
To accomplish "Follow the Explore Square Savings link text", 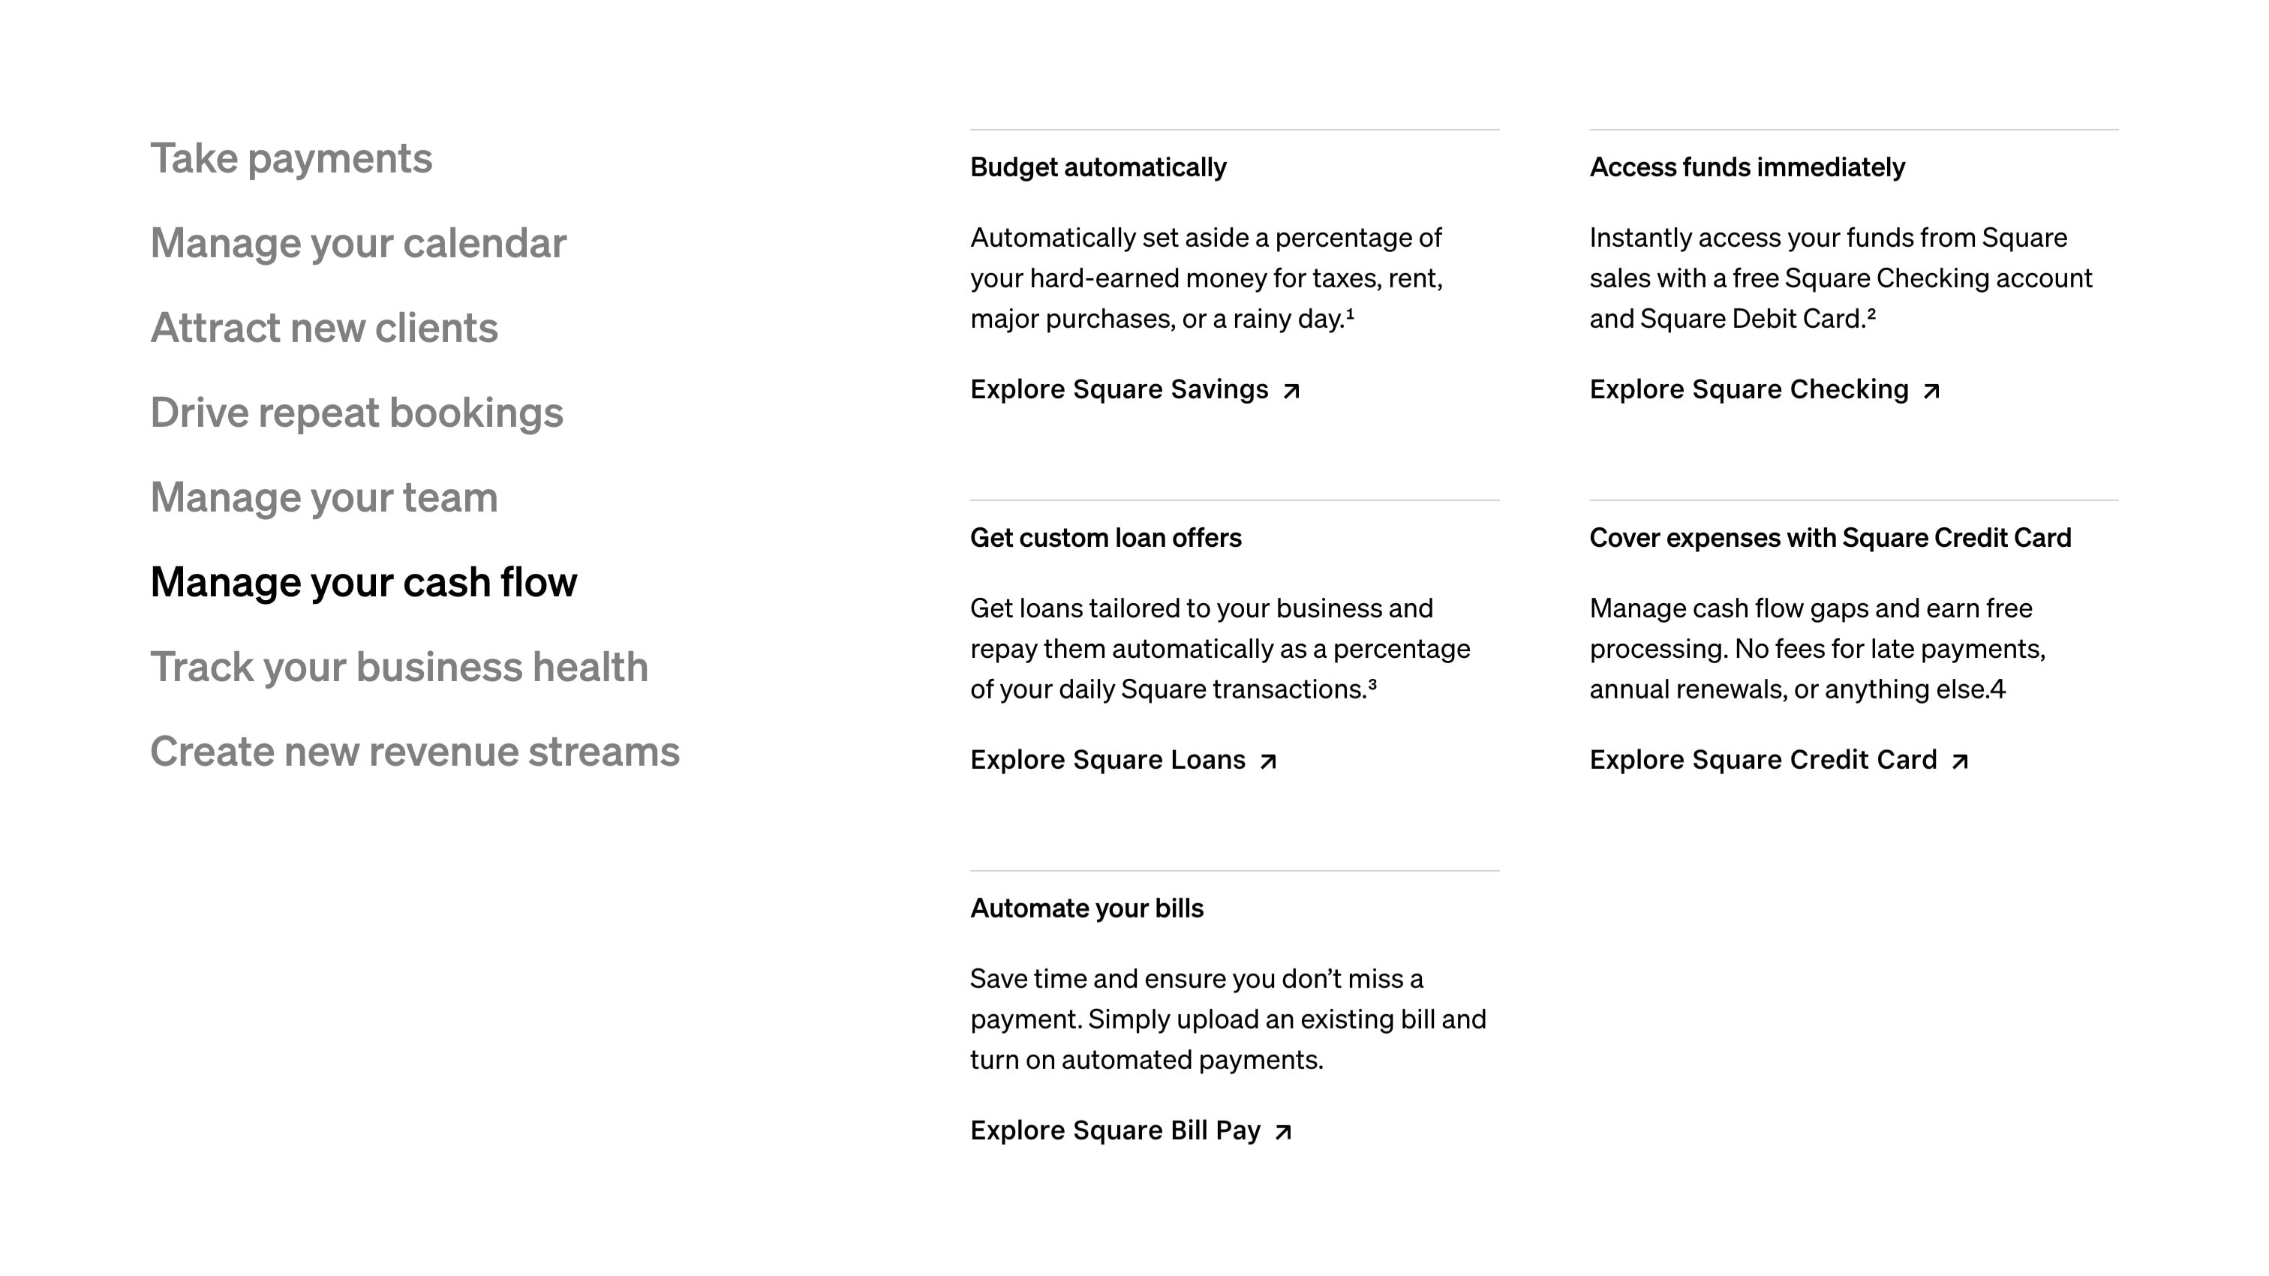I will point(1119,389).
